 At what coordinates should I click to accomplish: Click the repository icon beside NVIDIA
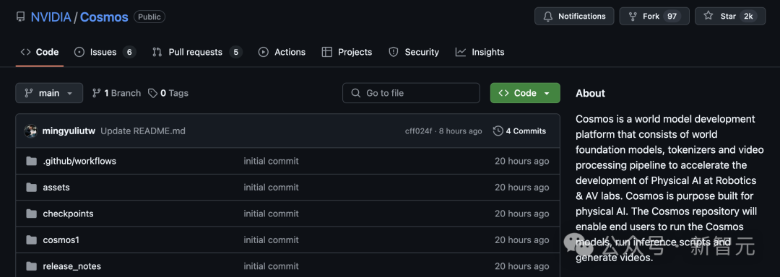pos(20,17)
